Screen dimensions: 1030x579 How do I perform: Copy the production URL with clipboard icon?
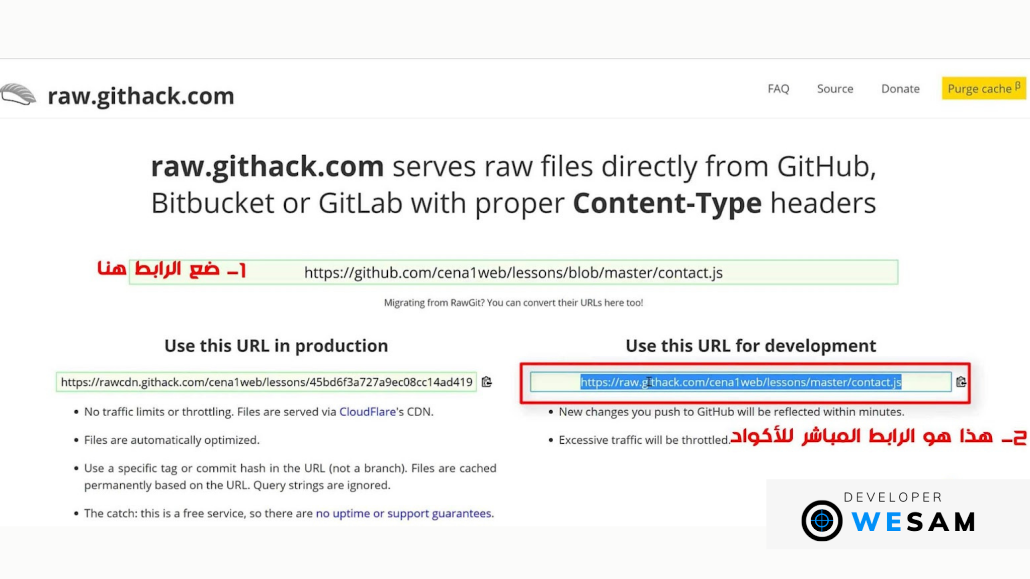[x=486, y=382]
